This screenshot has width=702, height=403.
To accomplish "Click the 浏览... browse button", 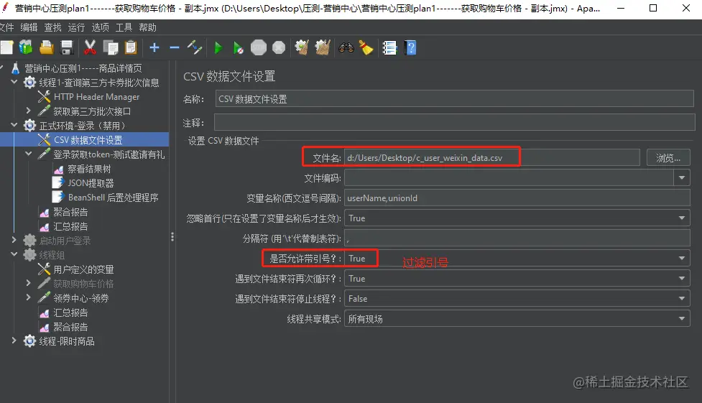I will [668, 157].
